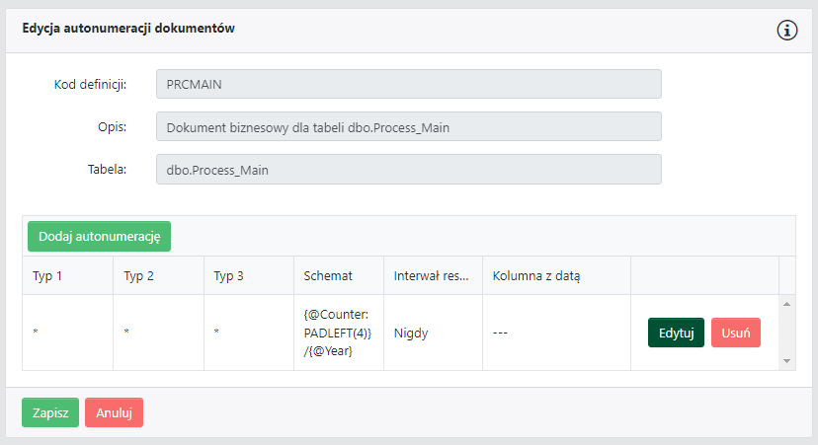
Task: Click the Schemat column header
Action: coord(328,275)
